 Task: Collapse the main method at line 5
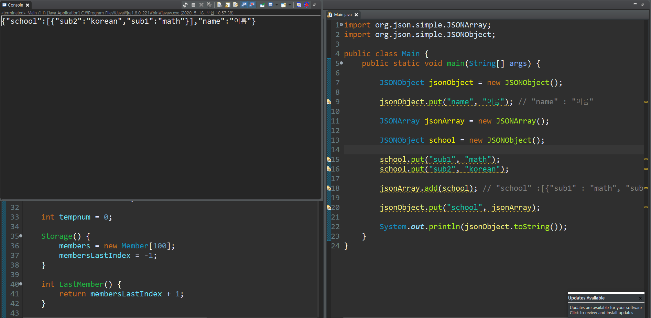point(341,63)
